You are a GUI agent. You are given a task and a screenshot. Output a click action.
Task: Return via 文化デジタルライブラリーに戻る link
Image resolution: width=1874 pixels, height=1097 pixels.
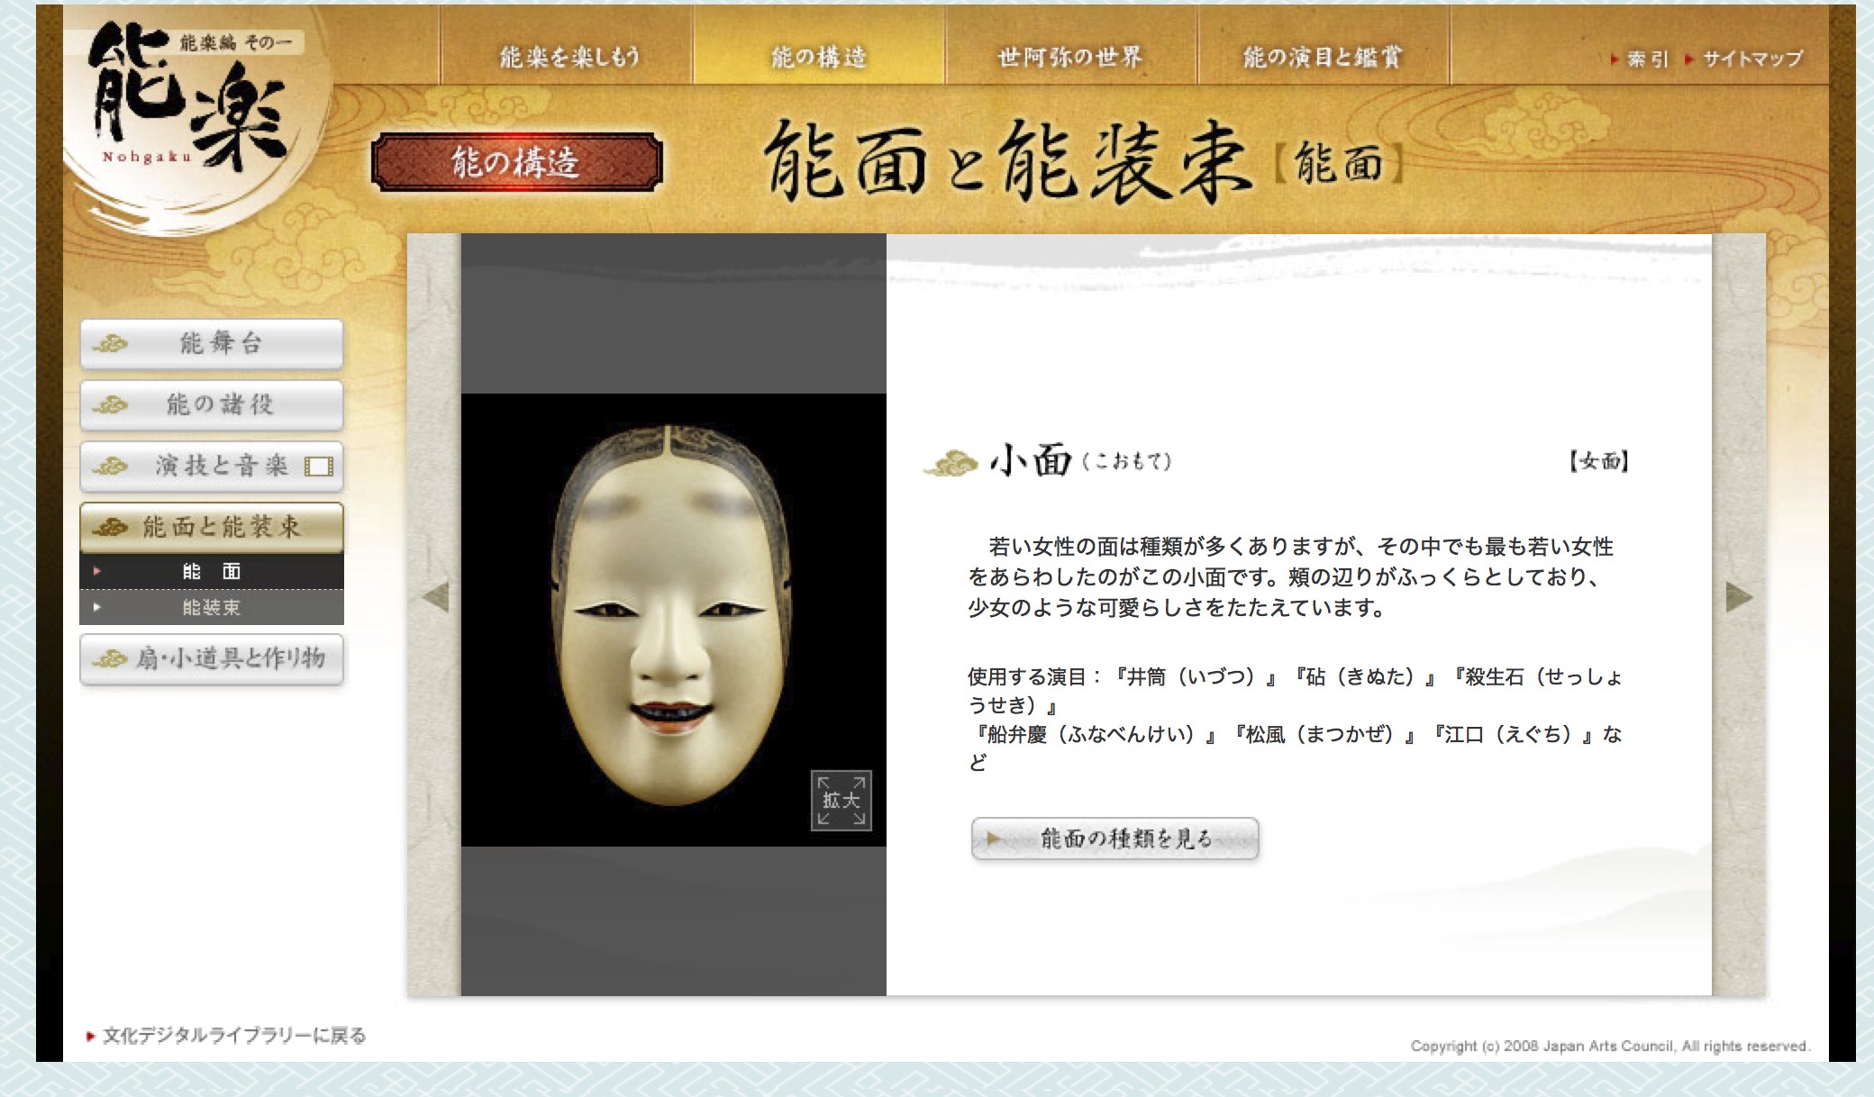226,1036
